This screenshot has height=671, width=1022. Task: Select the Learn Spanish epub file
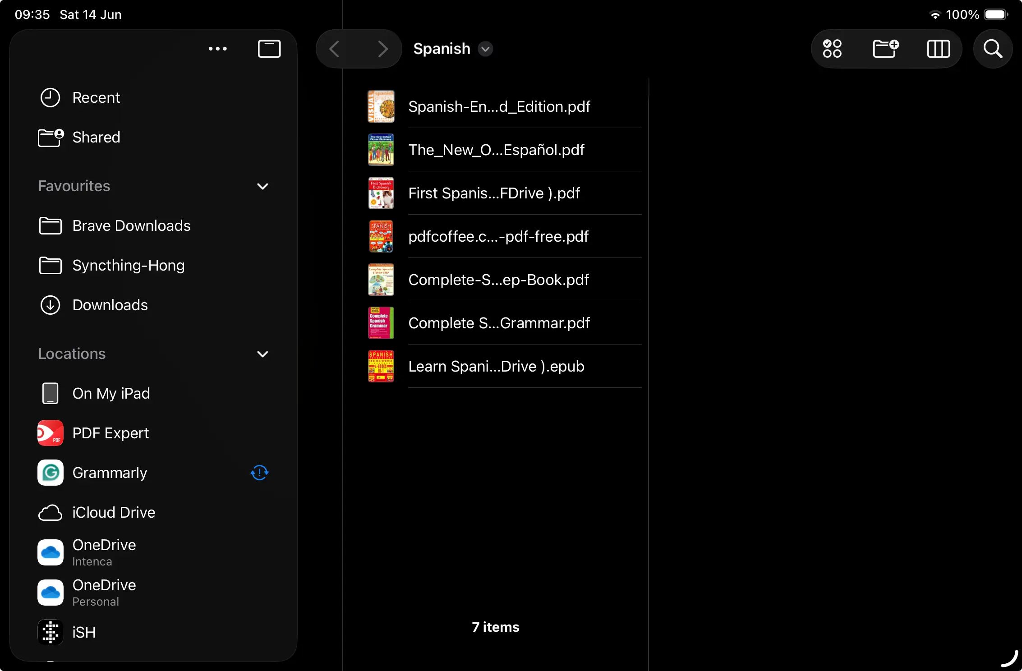[496, 366]
